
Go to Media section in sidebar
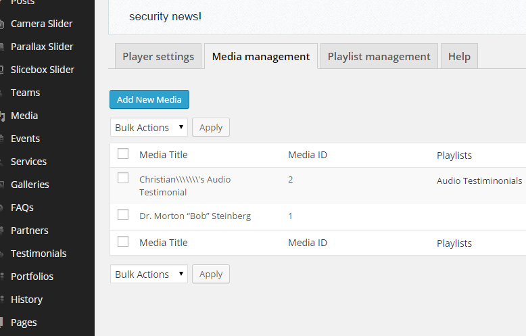[24, 116]
